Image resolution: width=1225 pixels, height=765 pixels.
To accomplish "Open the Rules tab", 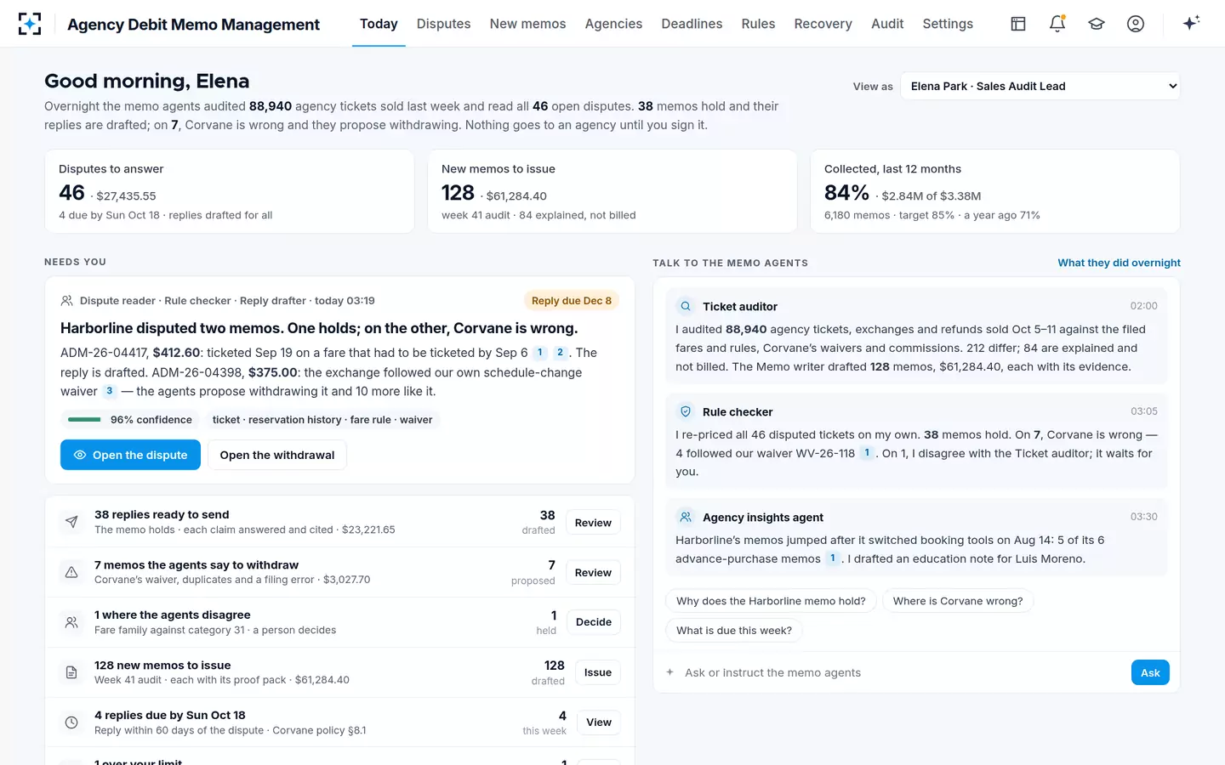I will tap(758, 24).
